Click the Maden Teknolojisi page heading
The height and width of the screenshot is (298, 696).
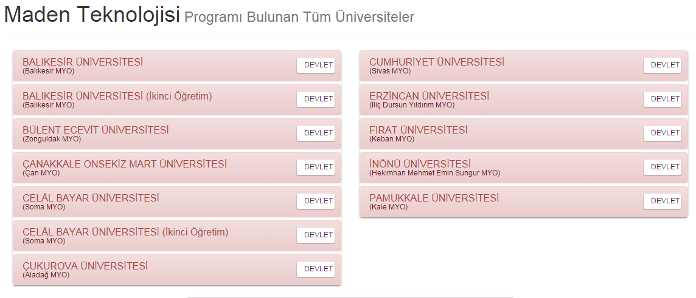(x=92, y=15)
